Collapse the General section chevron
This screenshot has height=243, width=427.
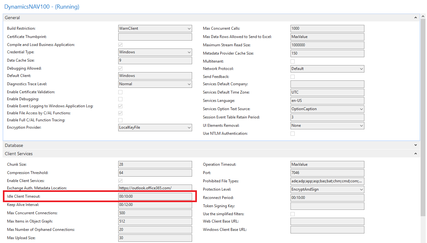tap(415, 18)
